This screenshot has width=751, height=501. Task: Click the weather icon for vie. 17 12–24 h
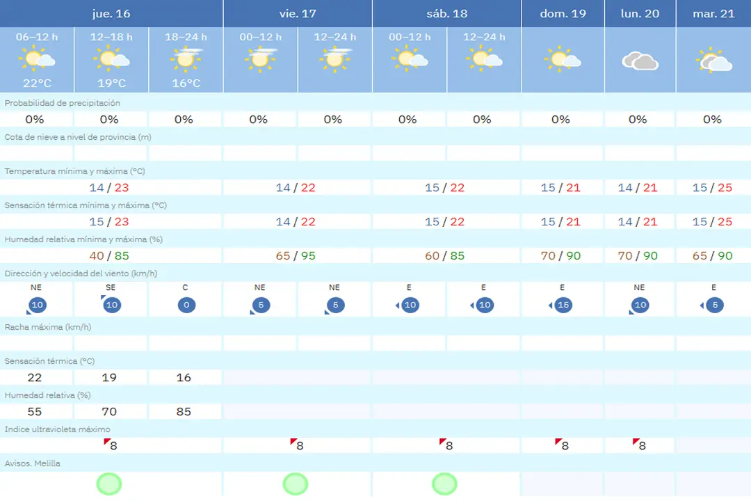(335, 59)
